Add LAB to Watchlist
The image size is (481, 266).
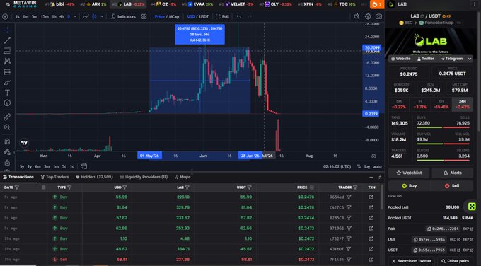click(409, 173)
